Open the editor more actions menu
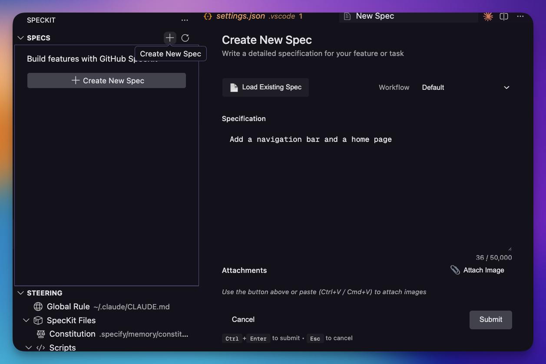 pyautogui.click(x=520, y=16)
